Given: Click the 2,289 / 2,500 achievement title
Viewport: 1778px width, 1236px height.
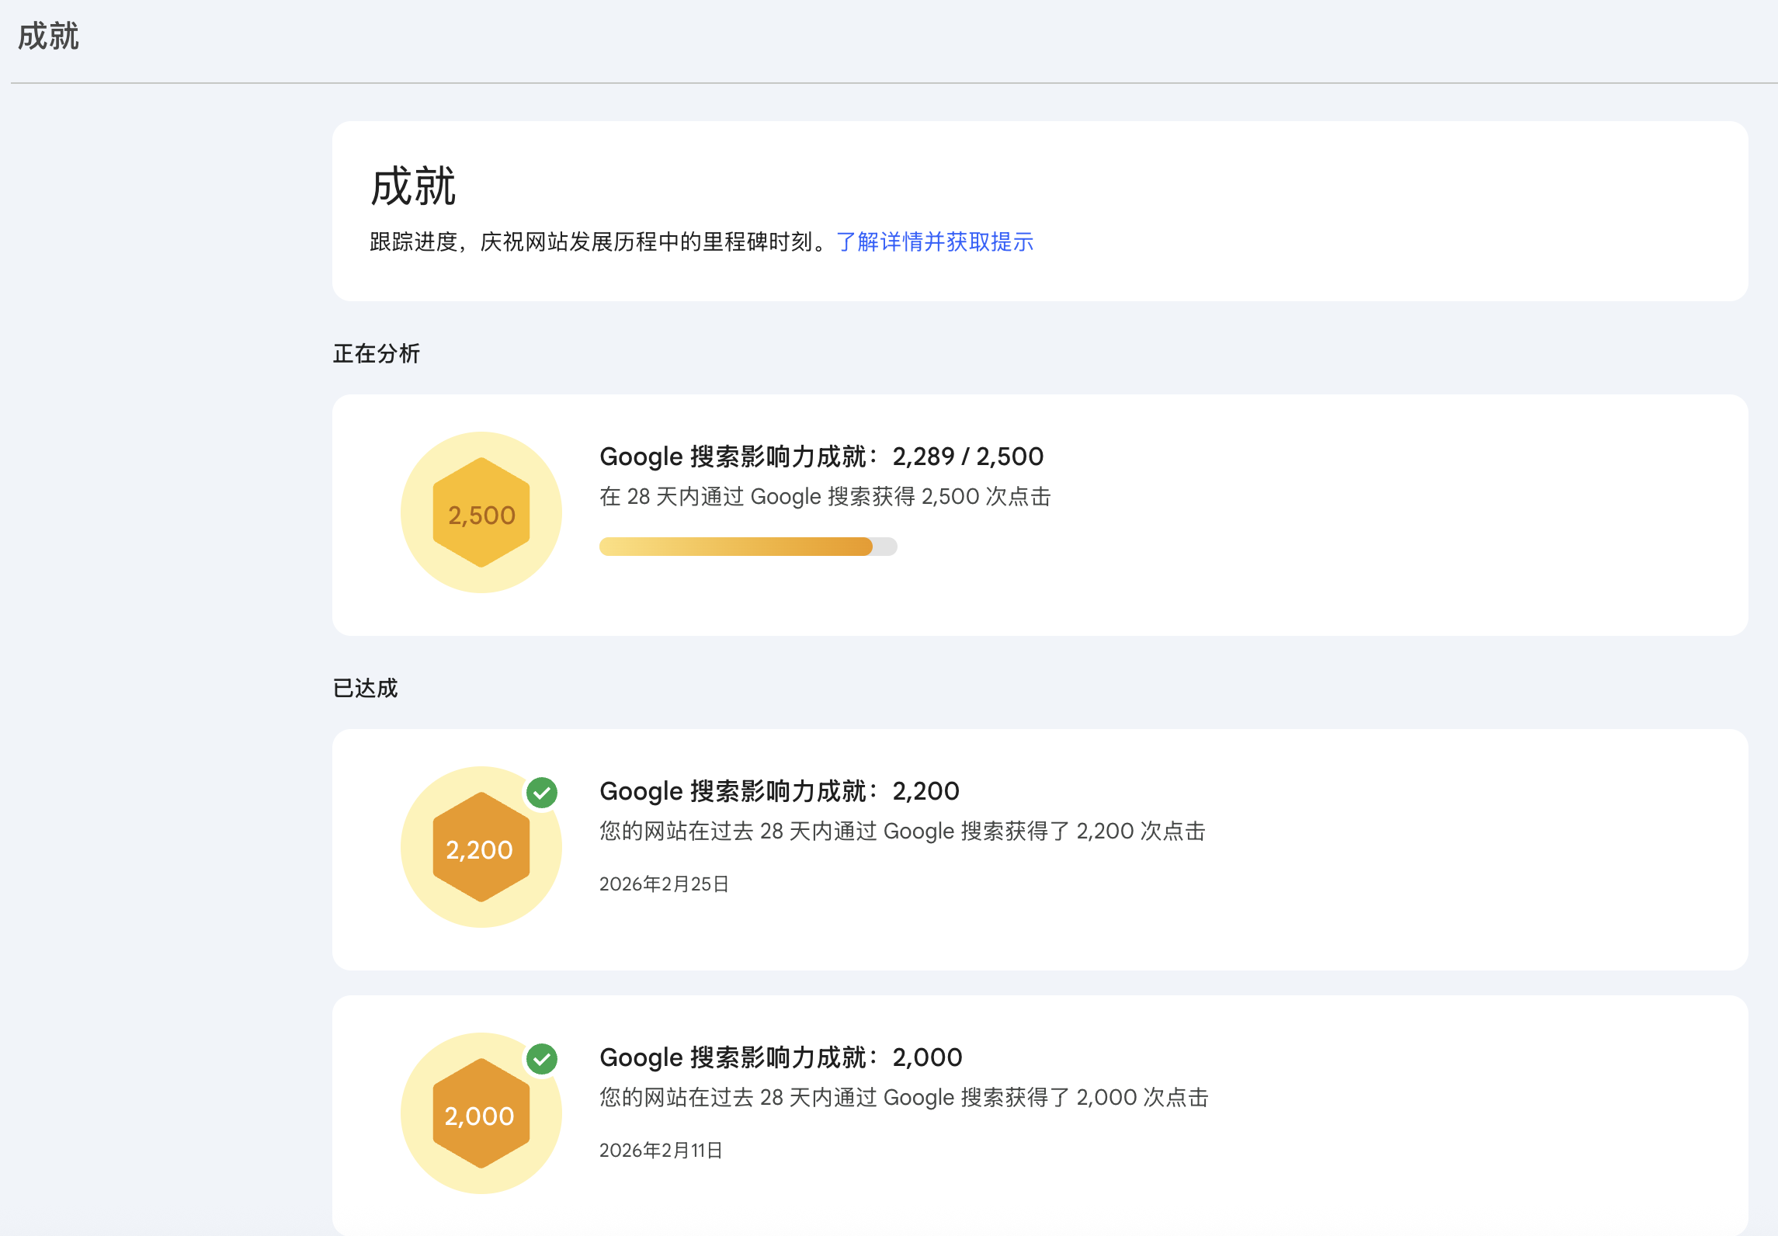Looking at the screenshot, I should (821, 457).
